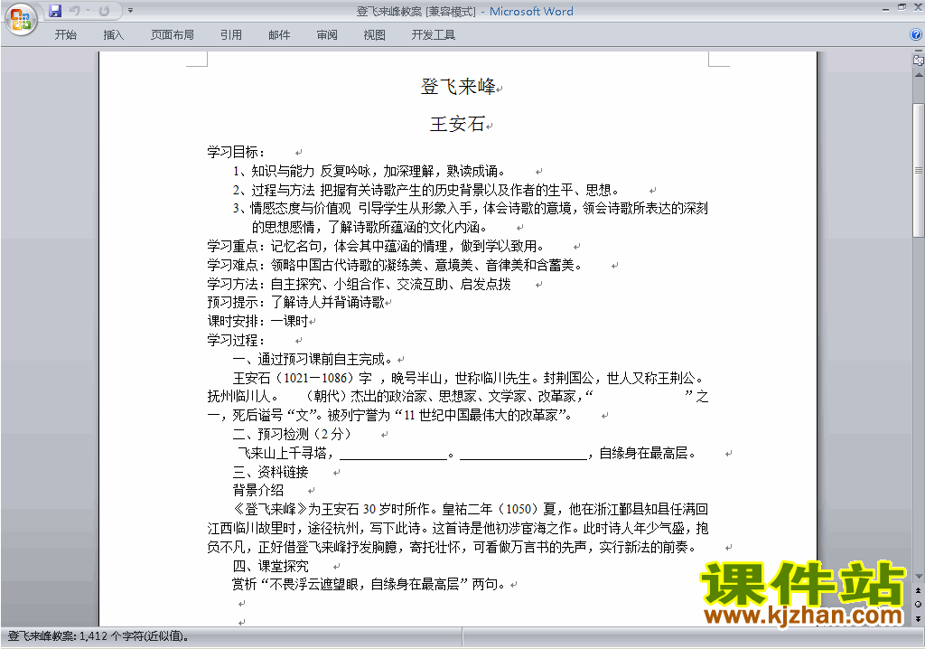The image size is (925, 649).
Task: Open the 引用 ribbon tab
Action: point(231,35)
